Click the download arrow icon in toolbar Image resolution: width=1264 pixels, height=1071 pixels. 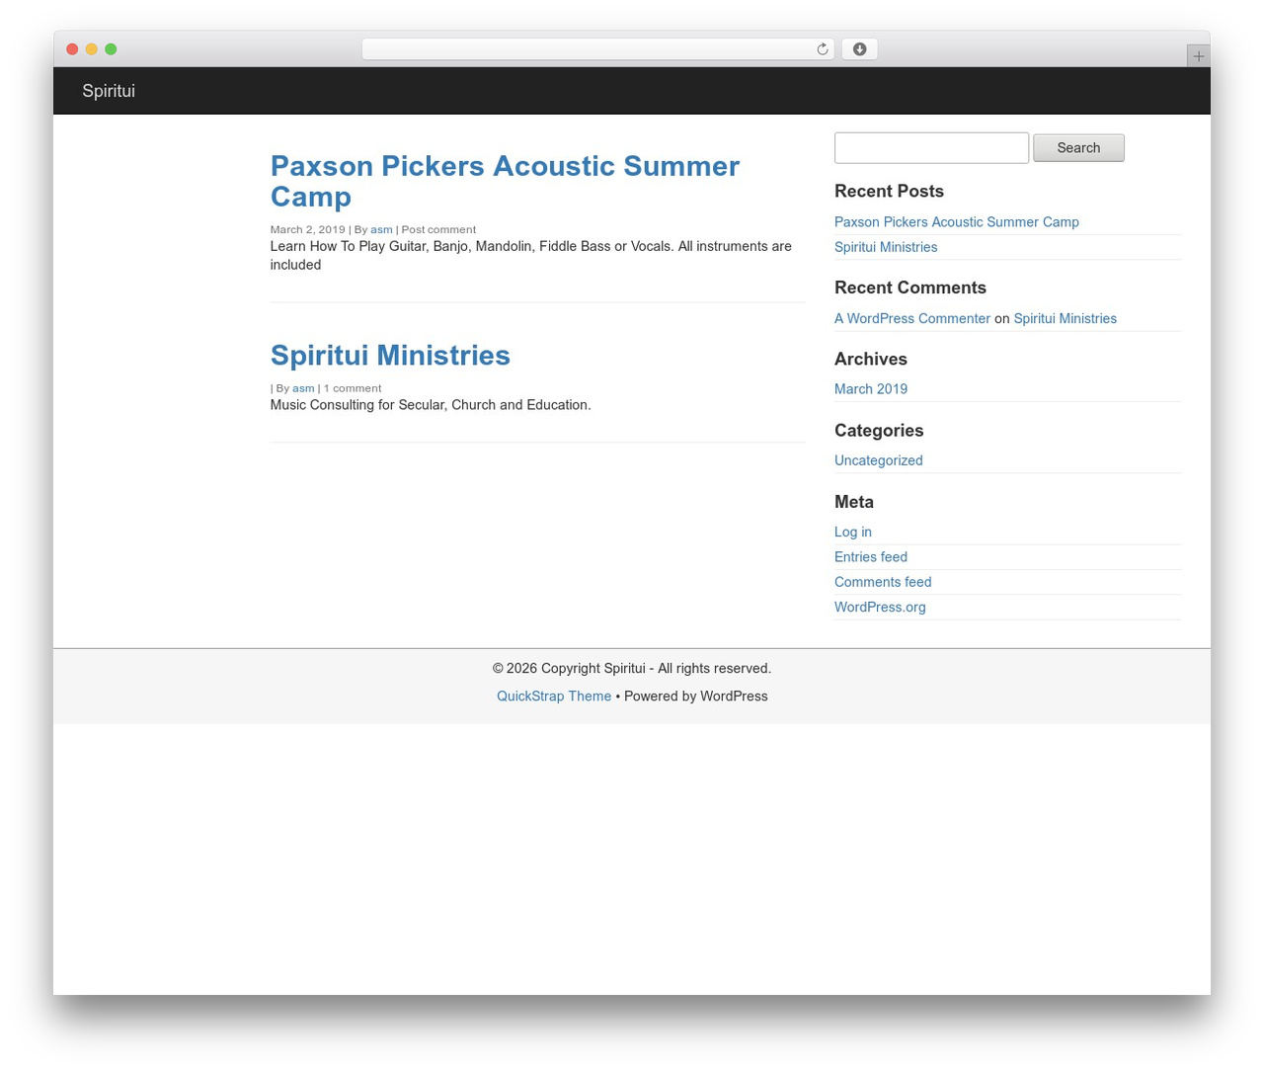[x=859, y=49]
